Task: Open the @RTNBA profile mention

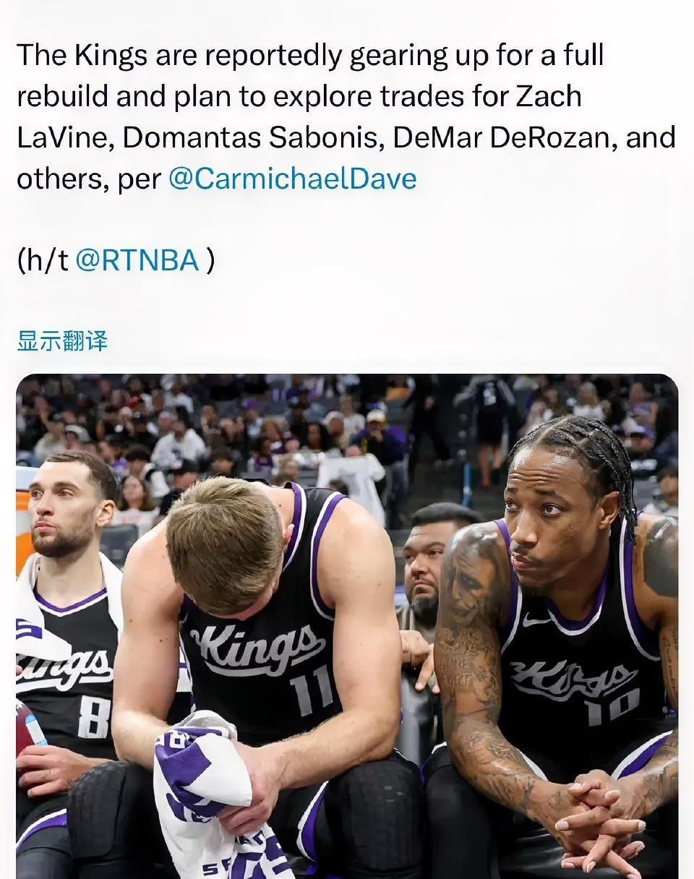Action: [137, 261]
